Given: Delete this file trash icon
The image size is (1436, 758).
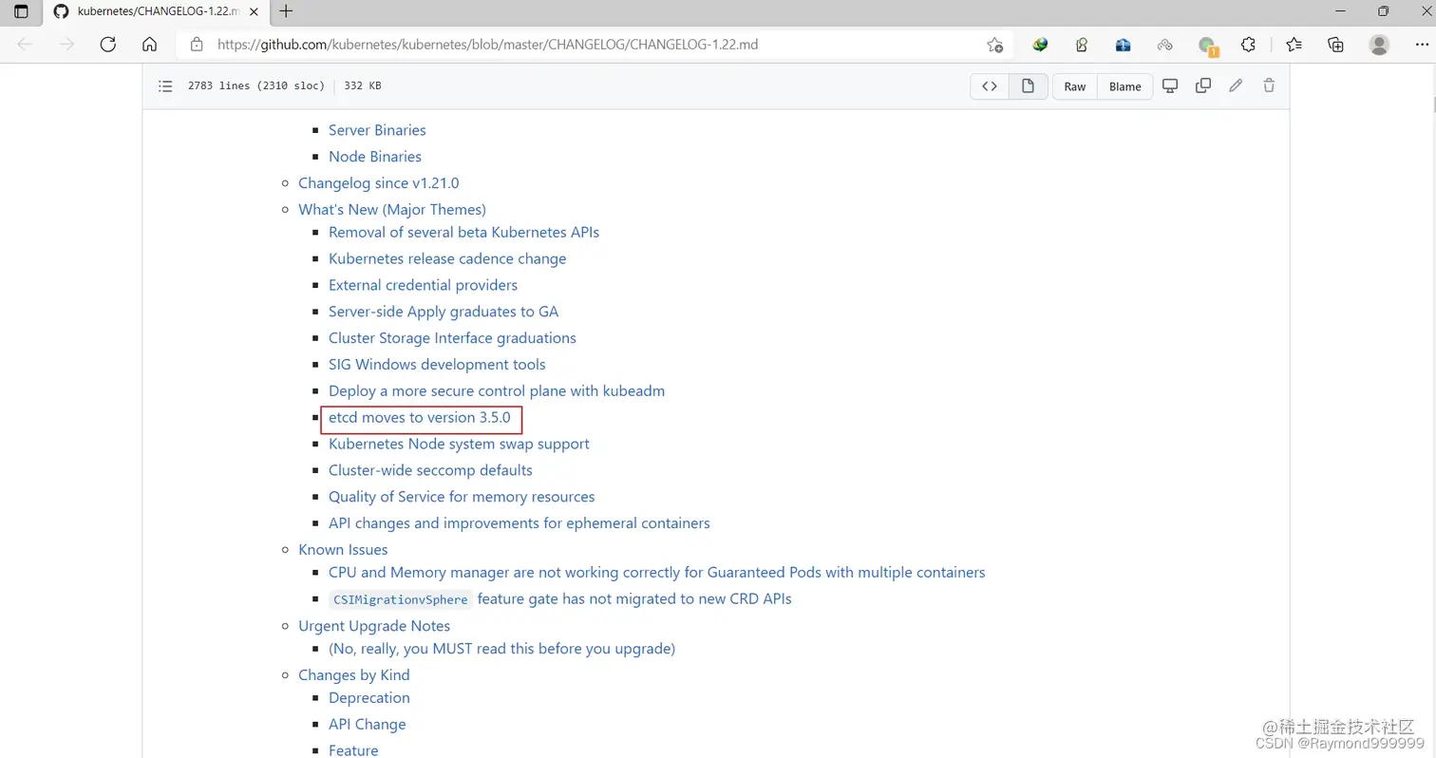Looking at the screenshot, I should 1269,85.
